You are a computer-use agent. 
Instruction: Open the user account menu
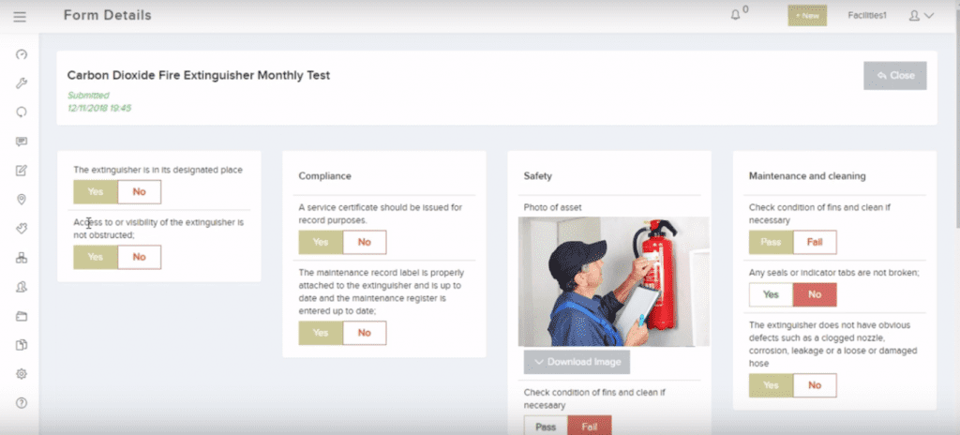click(921, 16)
